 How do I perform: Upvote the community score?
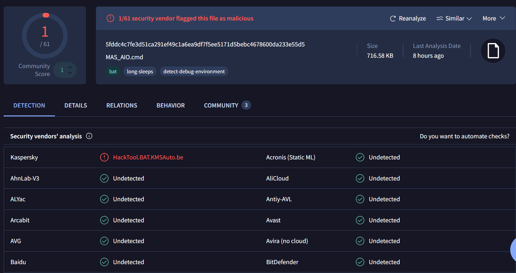click(x=70, y=67)
